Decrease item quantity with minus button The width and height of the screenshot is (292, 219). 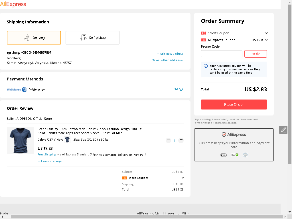point(168,140)
